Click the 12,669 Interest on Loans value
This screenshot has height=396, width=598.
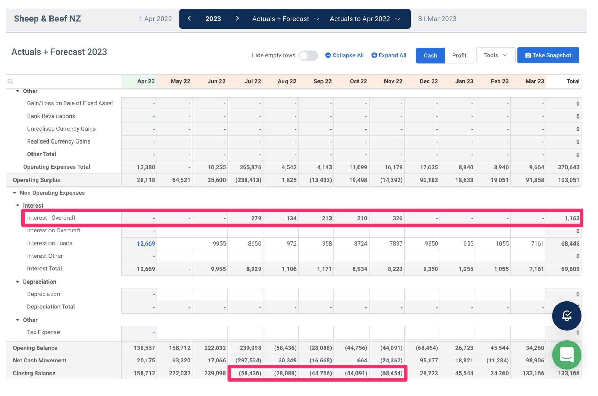146,244
